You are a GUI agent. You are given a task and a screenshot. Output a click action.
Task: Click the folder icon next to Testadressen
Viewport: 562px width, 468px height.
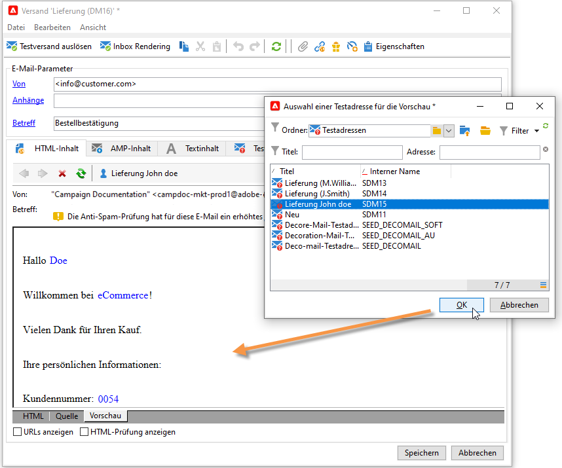[436, 131]
